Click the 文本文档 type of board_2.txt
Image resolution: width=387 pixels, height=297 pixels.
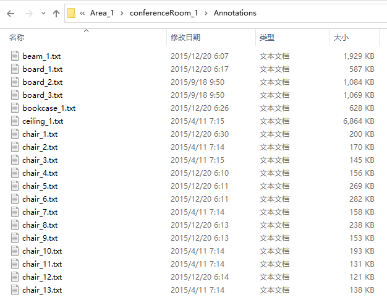click(274, 82)
